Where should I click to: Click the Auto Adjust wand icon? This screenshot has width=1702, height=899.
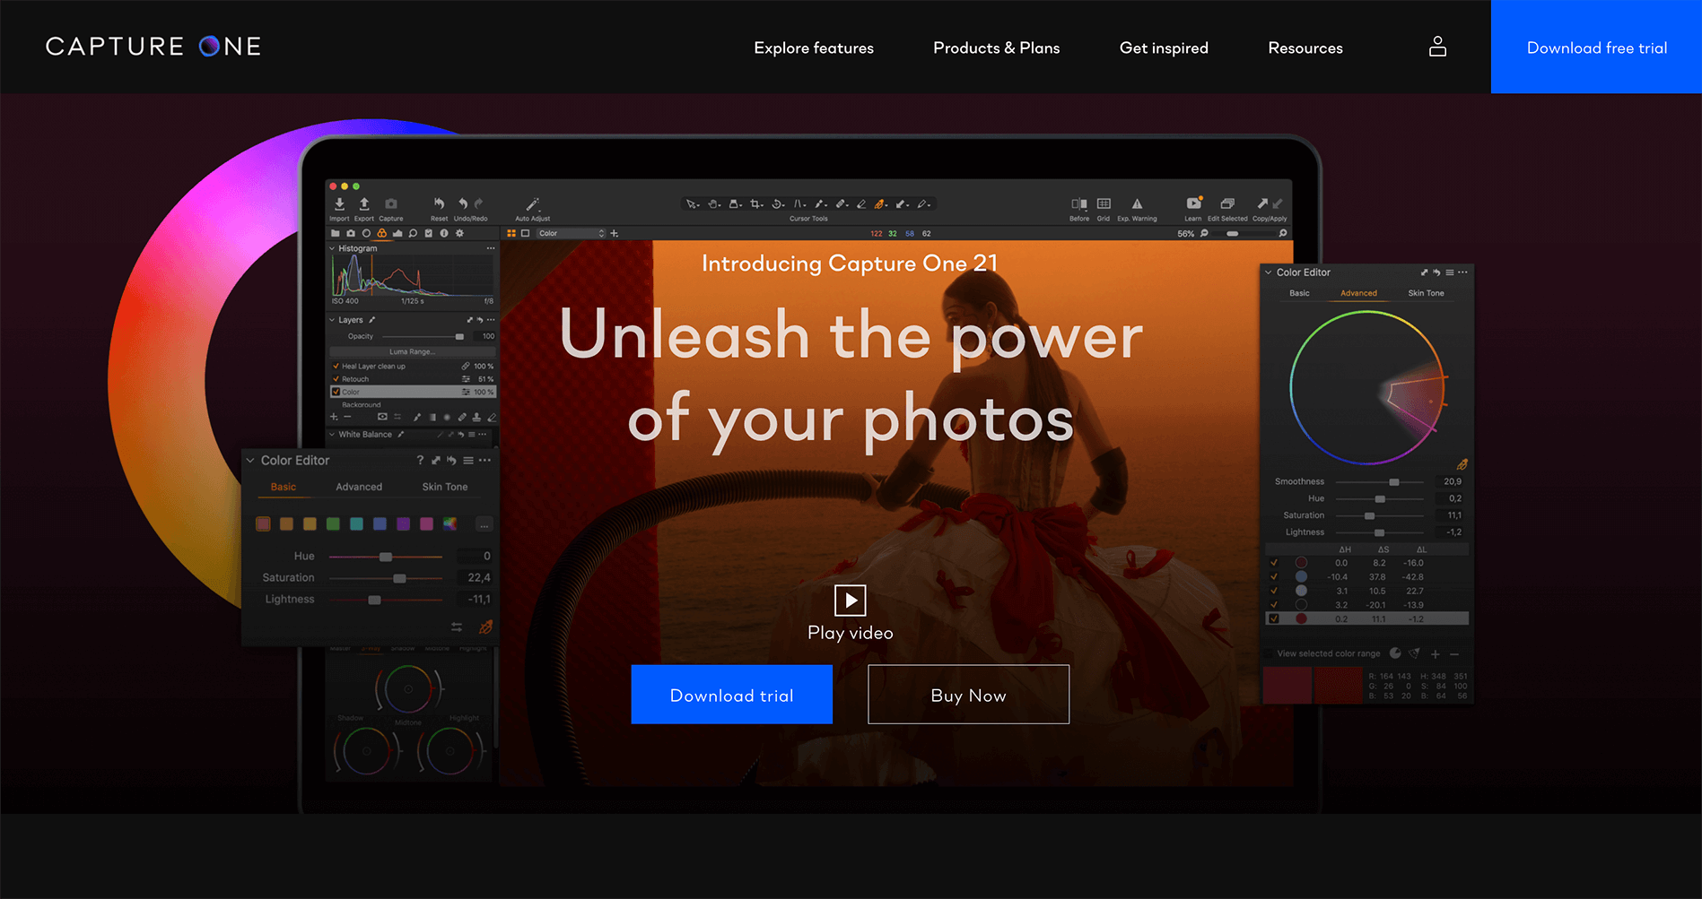click(532, 204)
